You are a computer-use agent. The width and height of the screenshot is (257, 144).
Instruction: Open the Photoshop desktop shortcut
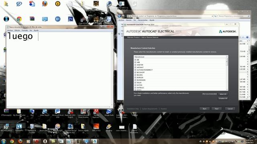[x=70, y=19]
